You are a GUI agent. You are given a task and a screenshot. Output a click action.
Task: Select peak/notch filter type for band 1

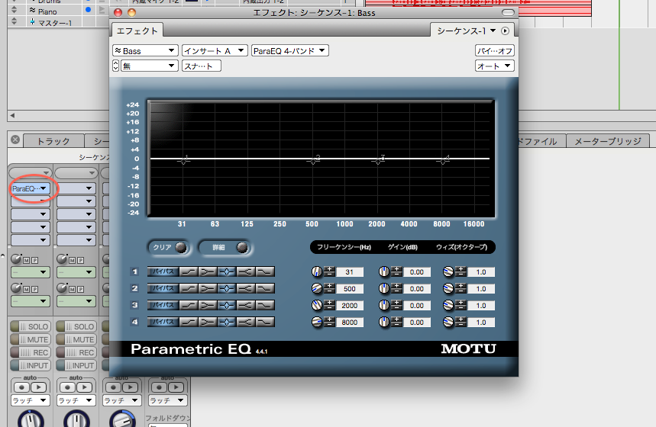(227, 271)
